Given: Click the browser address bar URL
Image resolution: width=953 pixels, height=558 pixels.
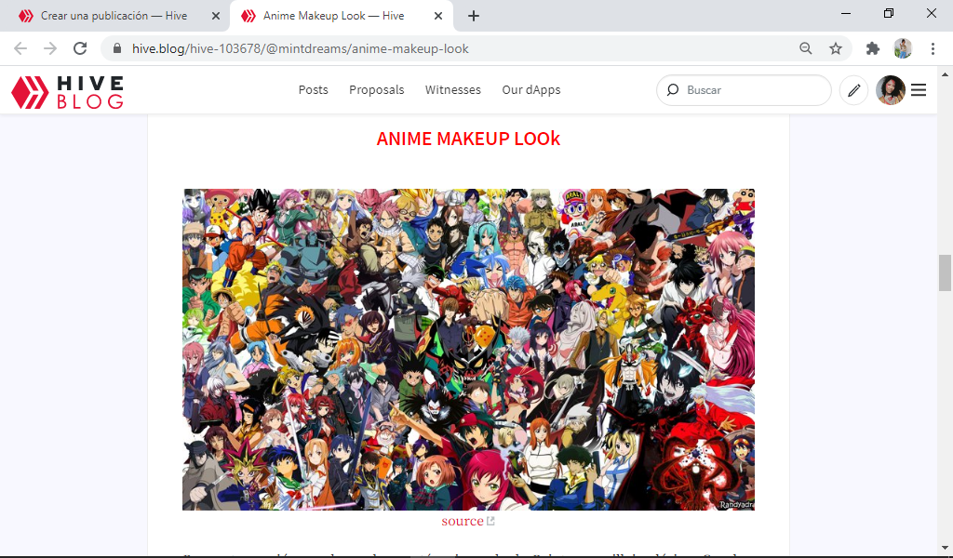Looking at the screenshot, I should pyautogui.click(x=301, y=48).
